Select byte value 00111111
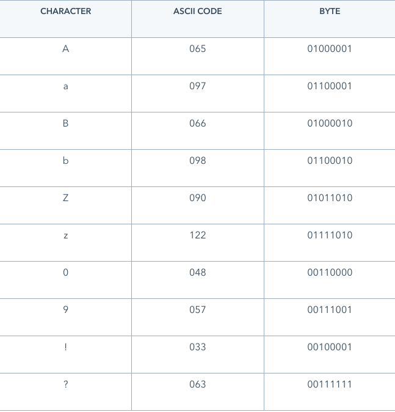395x412 pixels. 330,384
